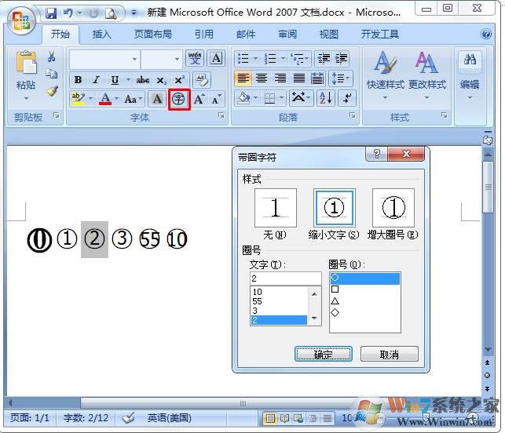Image resolution: width=505 pixels, height=433 pixels.
Task: Click the Enclose Characters icon
Action: [179, 100]
